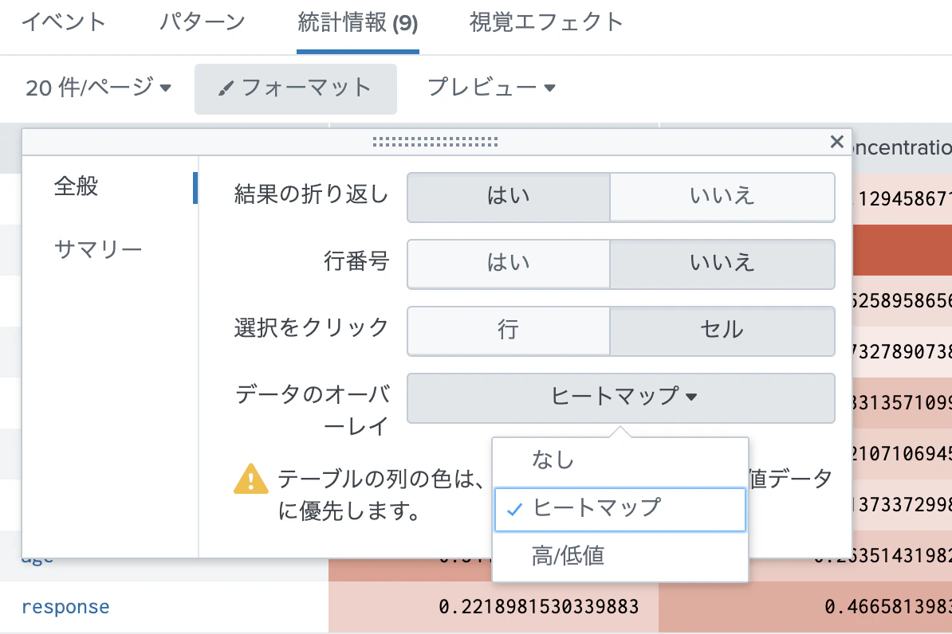
Task: Select サマリー in the format sidebar
Action: [98, 249]
